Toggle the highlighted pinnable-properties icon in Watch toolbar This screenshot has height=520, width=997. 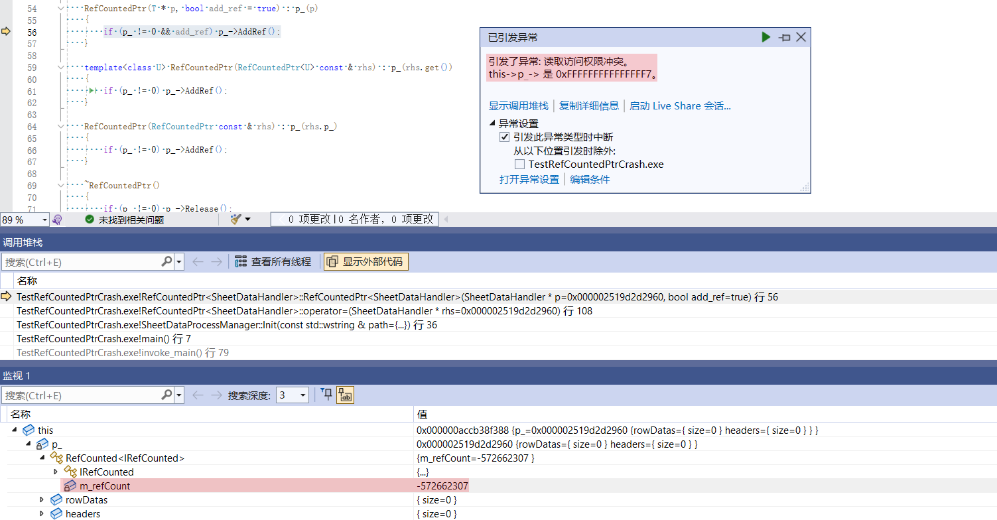click(344, 395)
